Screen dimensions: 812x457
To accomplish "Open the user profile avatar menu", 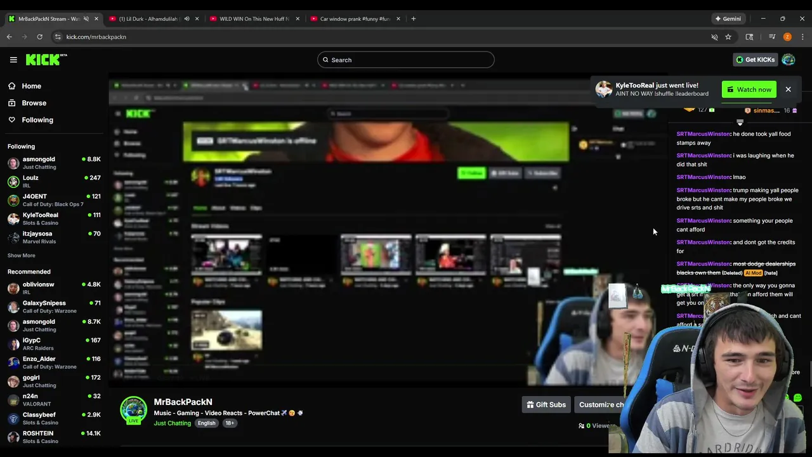I will [x=789, y=60].
